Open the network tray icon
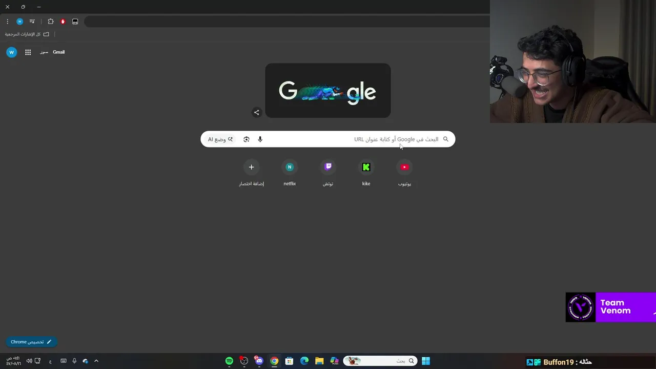 (x=37, y=361)
